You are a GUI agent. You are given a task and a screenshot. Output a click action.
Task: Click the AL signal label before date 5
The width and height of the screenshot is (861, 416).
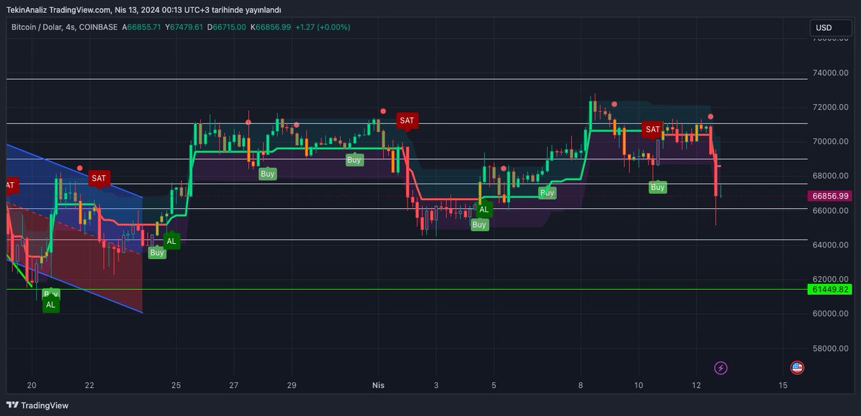[484, 210]
